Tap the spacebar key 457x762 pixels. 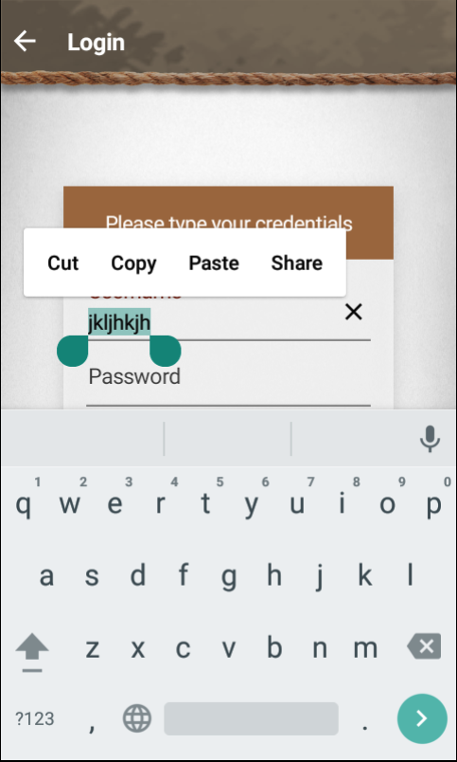point(251,718)
